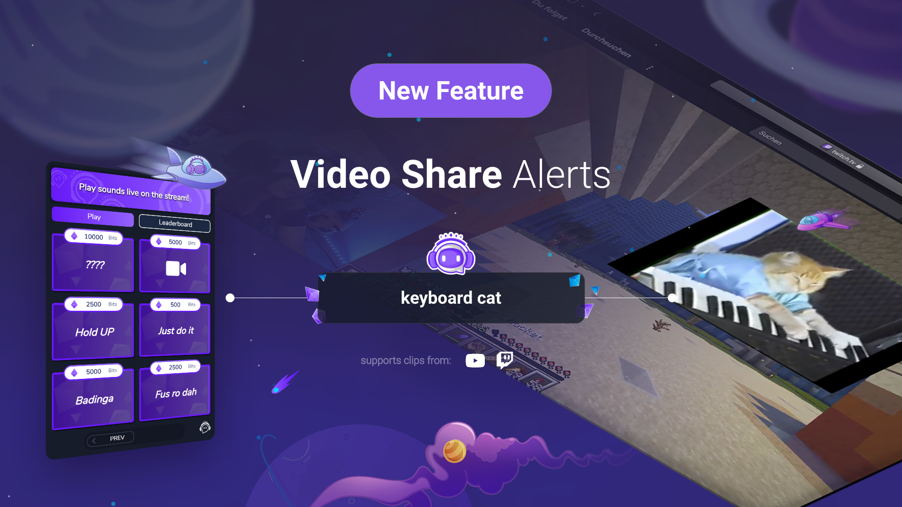Toggle the Fus ro dah sound alert
Viewport: 902px width, 507px height.
[x=175, y=392]
